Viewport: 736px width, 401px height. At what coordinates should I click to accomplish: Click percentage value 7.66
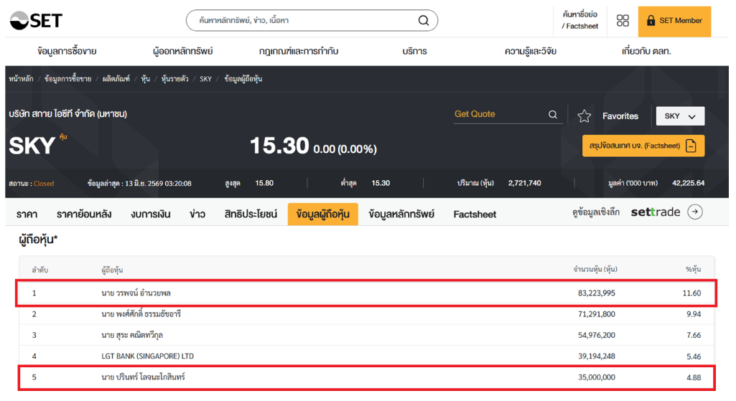694,335
